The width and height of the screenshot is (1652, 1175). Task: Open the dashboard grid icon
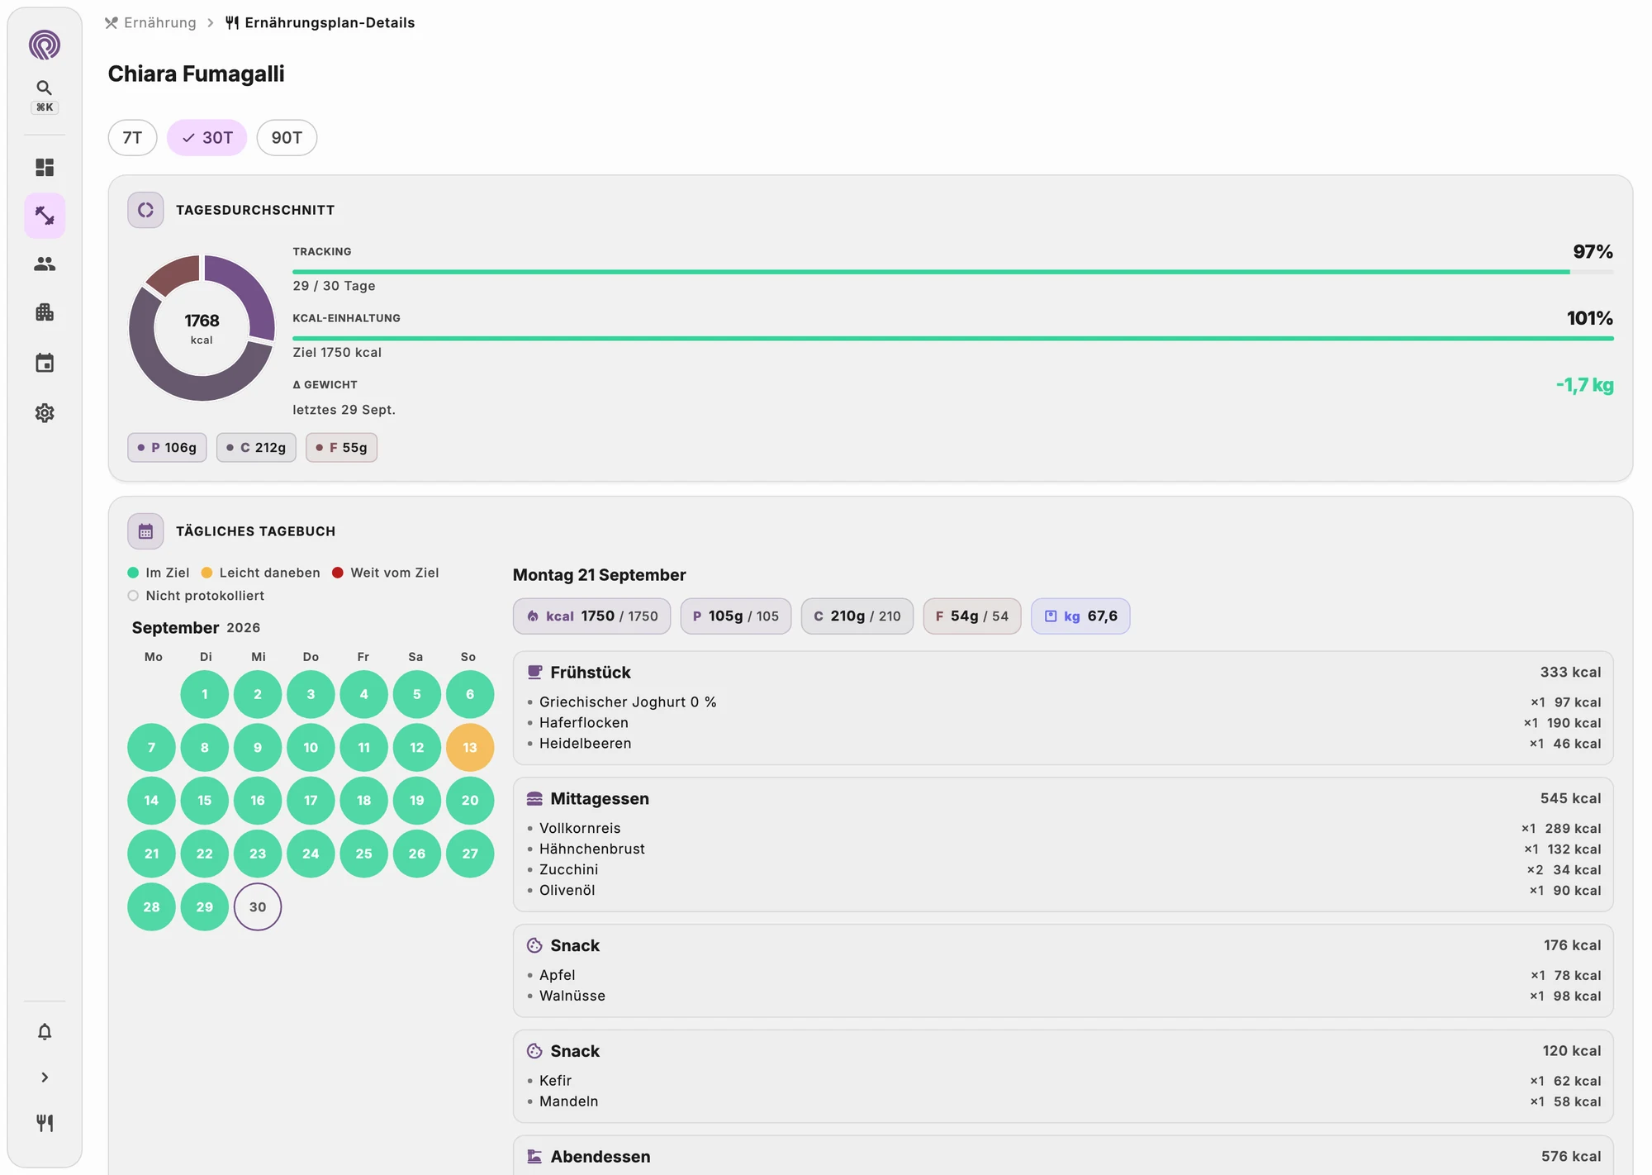tap(45, 168)
